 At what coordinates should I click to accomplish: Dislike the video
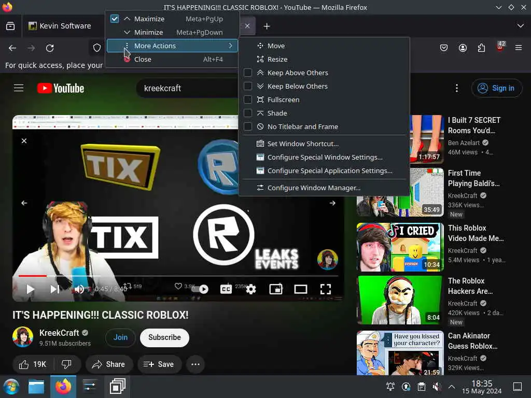tap(67, 364)
